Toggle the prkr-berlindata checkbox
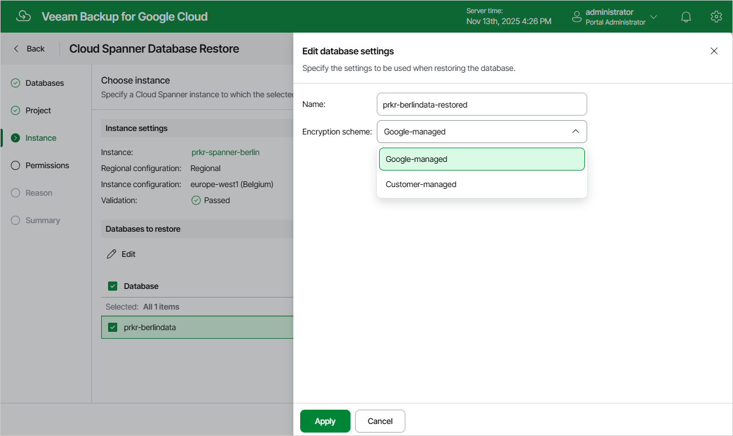Screen dimensions: 733x436 pyautogui.click(x=113, y=327)
